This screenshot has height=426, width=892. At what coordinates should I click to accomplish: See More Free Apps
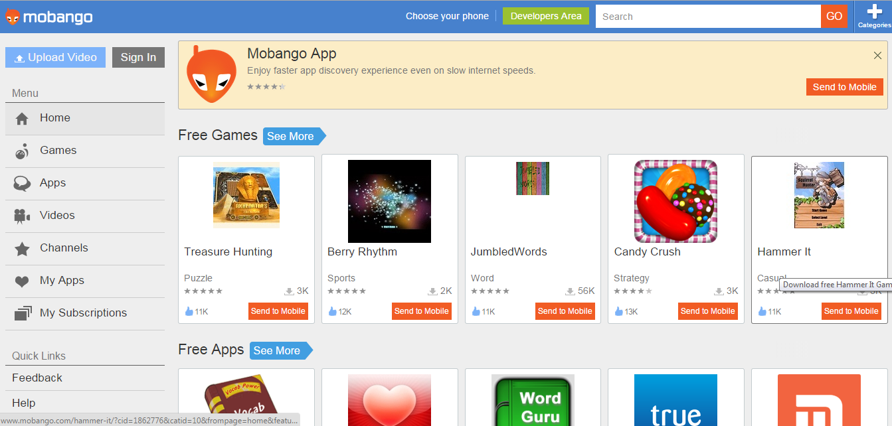[x=281, y=350]
